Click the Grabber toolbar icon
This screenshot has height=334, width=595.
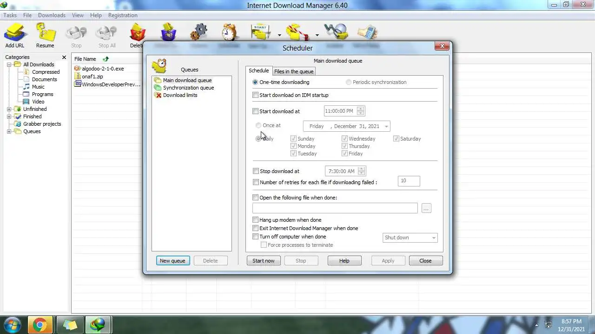pyautogui.click(x=336, y=32)
